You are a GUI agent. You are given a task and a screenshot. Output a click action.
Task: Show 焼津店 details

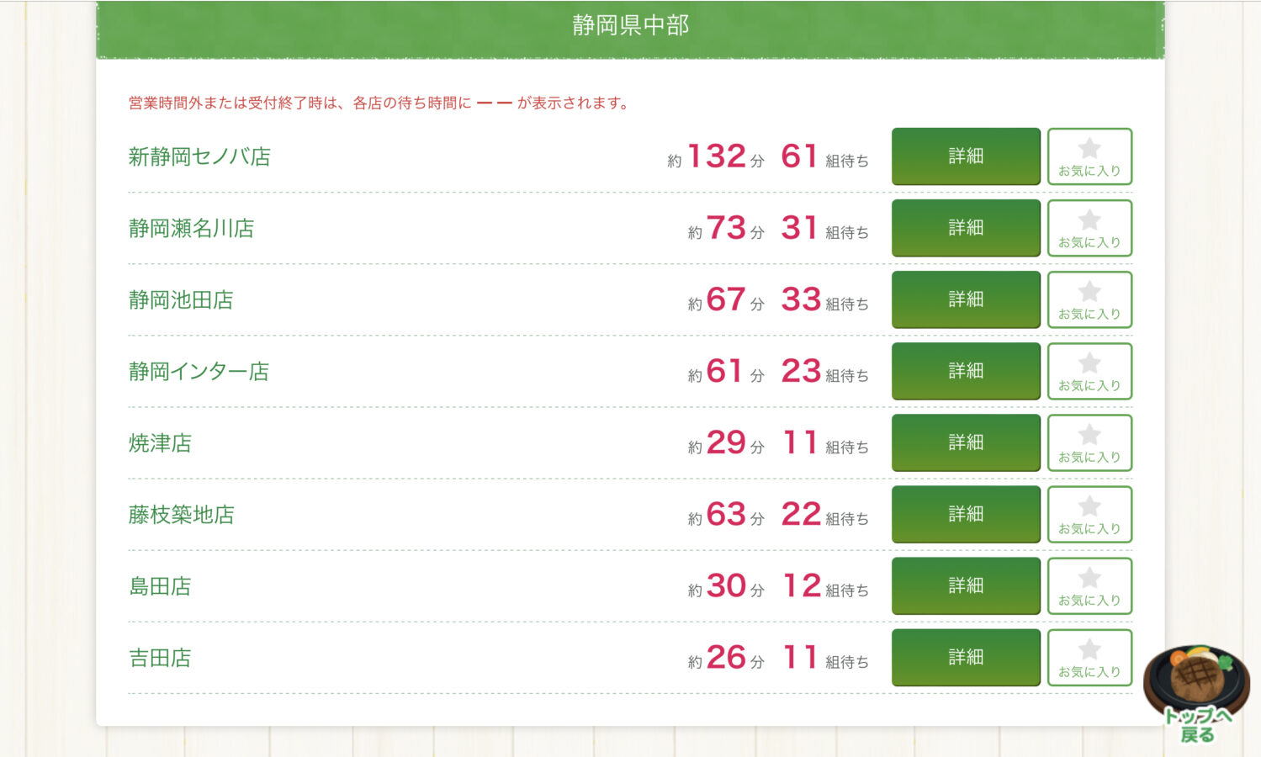tap(966, 442)
